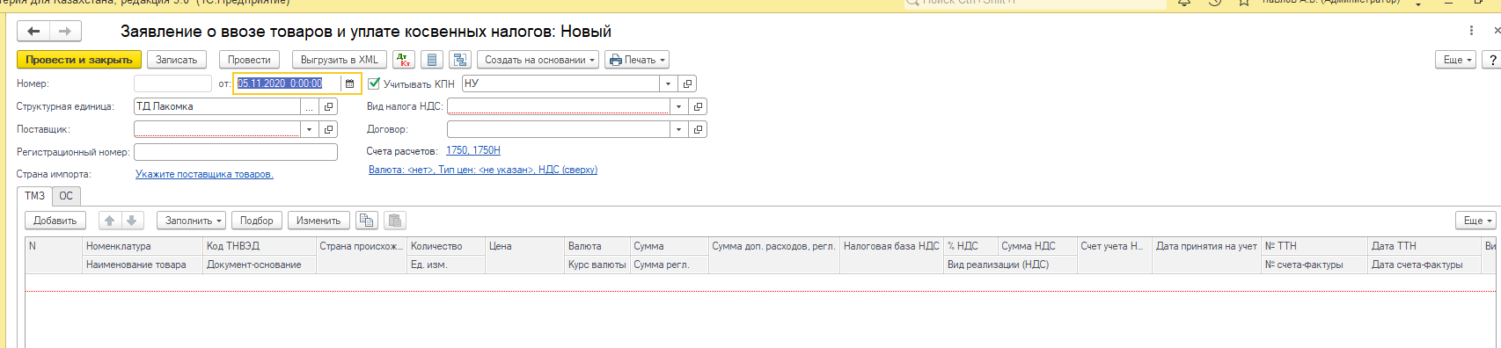Click Выгрузить в XML button
Viewport: 1501px width, 348px height.
point(340,60)
